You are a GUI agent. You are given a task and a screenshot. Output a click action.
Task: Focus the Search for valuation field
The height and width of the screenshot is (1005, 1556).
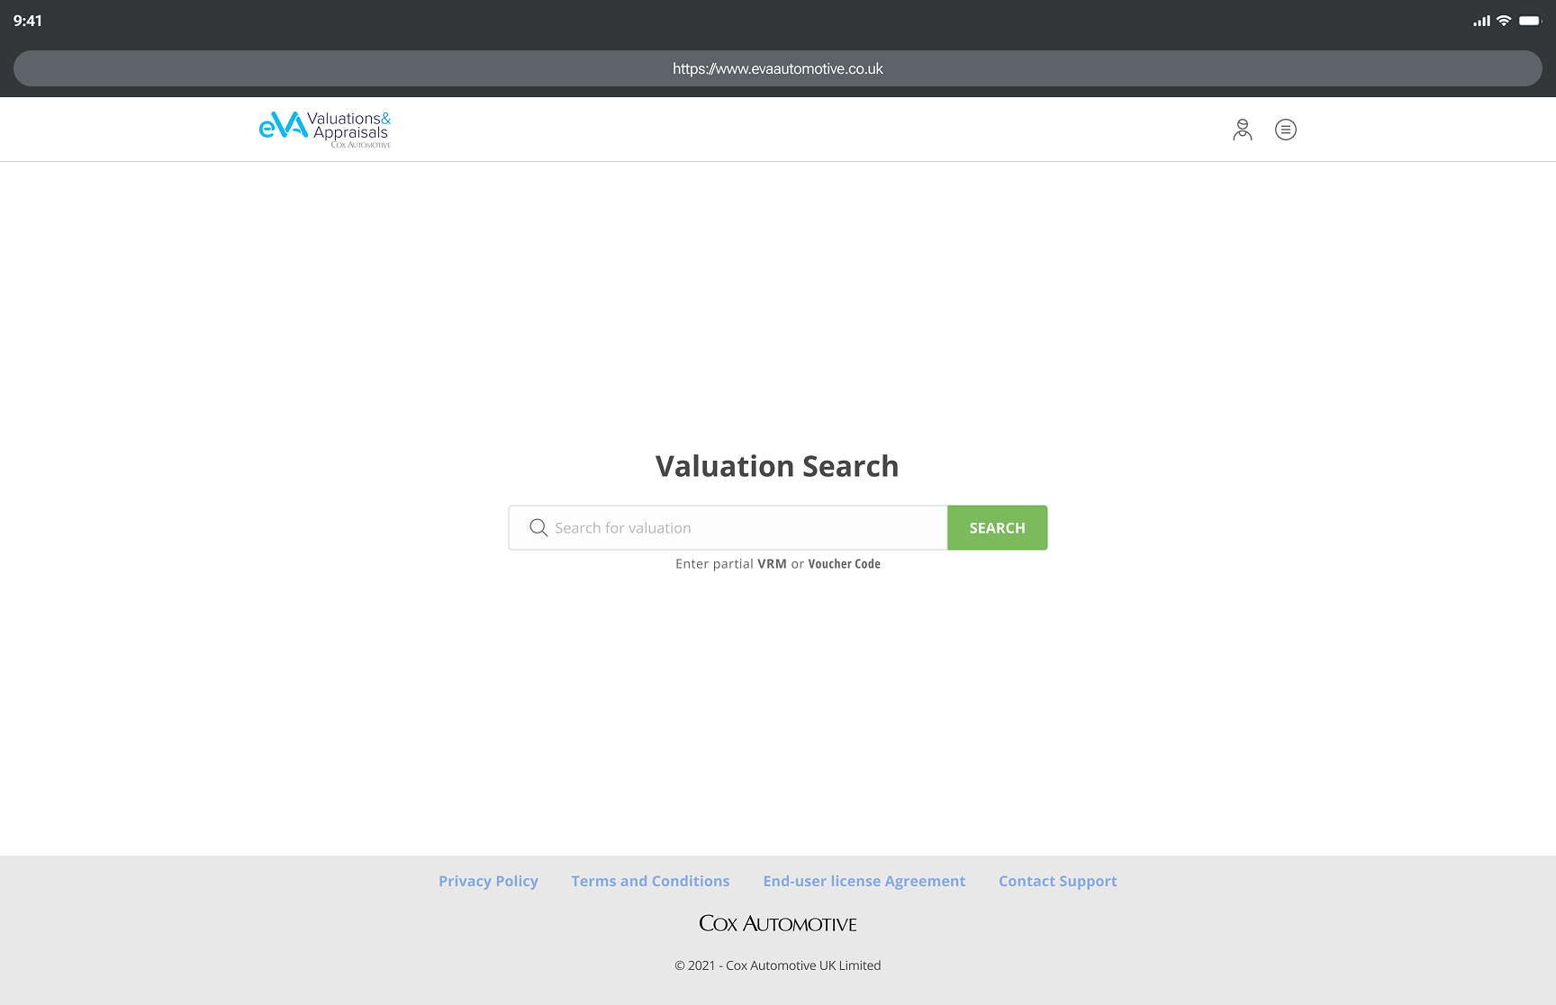coord(728,528)
